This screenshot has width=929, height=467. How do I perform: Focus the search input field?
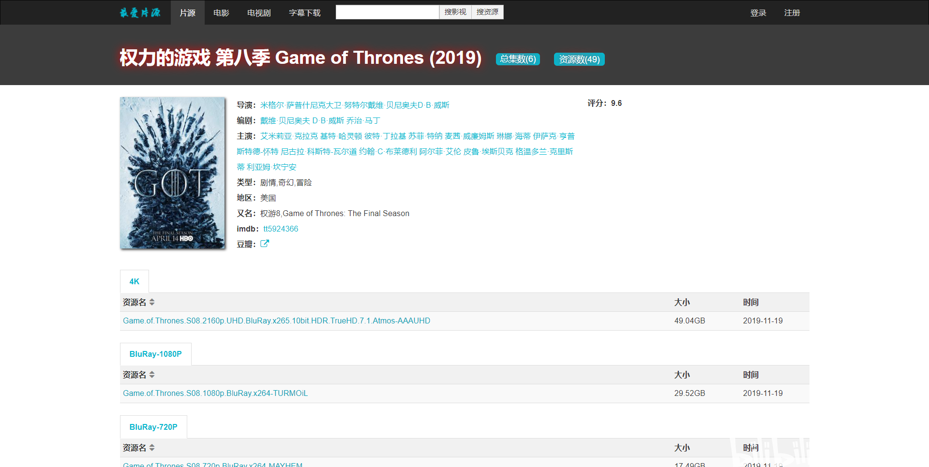point(388,12)
